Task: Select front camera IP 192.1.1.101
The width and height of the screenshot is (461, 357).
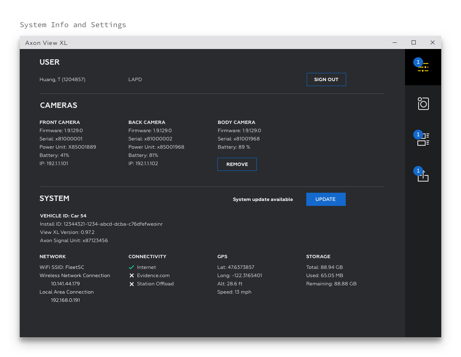Action: [54, 163]
